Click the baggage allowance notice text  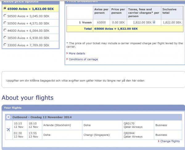(x=75, y=81)
